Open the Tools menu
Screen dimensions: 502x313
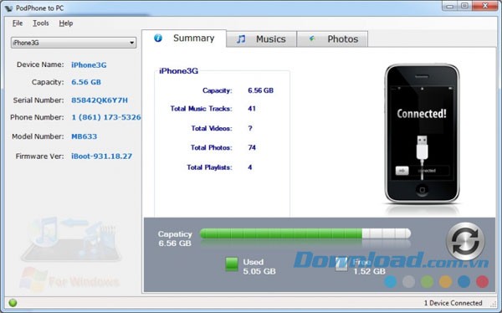coord(41,23)
